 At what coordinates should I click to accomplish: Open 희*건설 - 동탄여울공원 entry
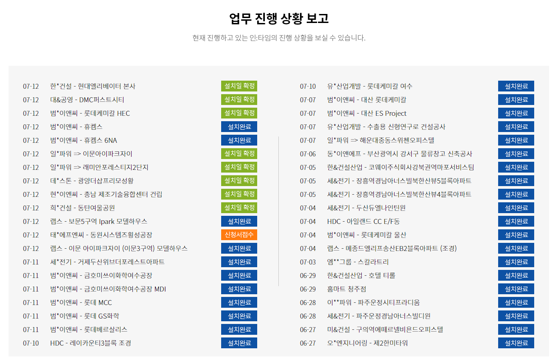pyautogui.click(x=82, y=208)
